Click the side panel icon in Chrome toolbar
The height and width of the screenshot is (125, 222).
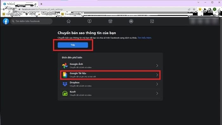click(210, 9)
